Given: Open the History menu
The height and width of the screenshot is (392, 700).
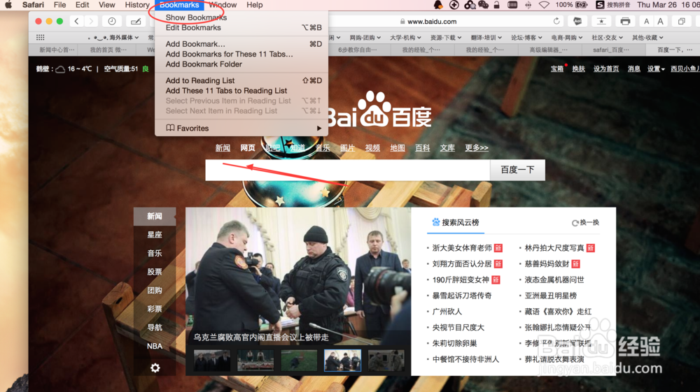Looking at the screenshot, I should pyautogui.click(x=137, y=5).
